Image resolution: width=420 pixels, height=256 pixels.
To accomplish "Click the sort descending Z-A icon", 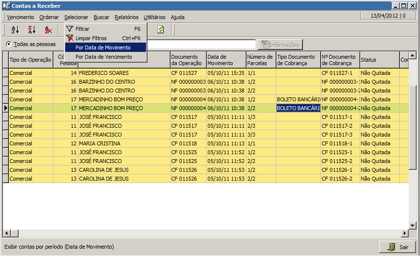I will click(x=32, y=30).
